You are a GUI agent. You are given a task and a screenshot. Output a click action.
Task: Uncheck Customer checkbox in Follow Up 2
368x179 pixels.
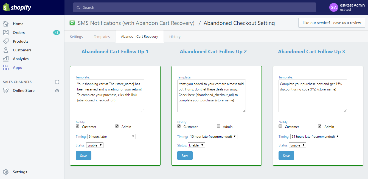point(179,126)
